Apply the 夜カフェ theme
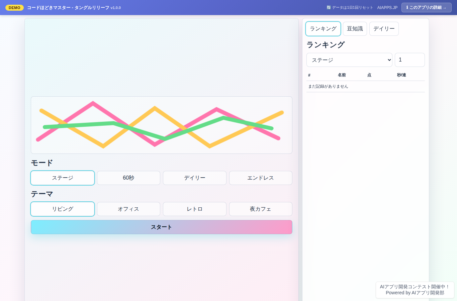This screenshot has width=457, height=301. 261,209
